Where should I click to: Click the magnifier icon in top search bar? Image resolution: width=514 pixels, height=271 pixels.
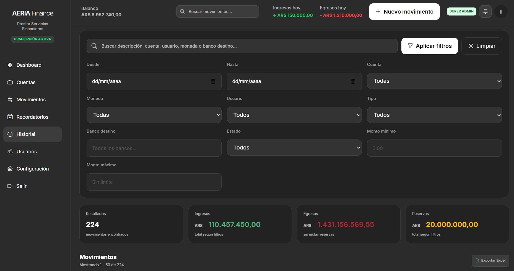click(182, 12)
